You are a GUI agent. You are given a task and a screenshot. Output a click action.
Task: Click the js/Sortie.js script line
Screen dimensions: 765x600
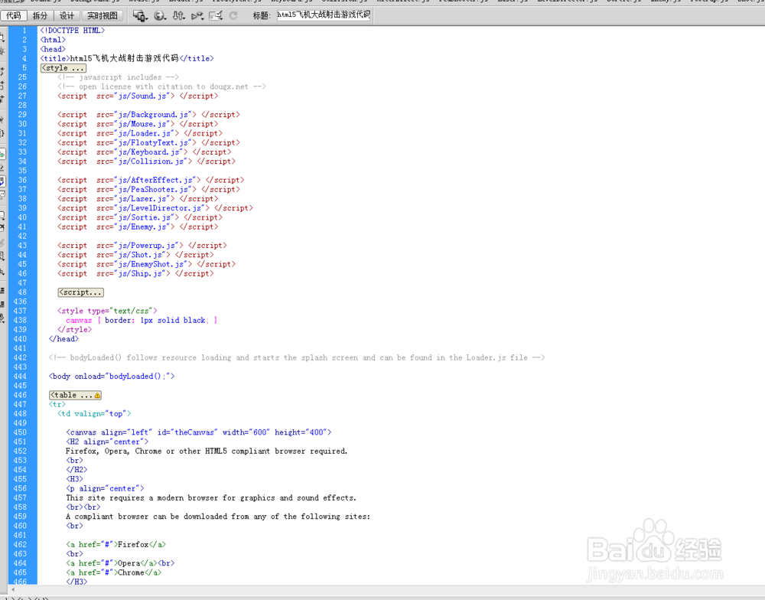140,217
